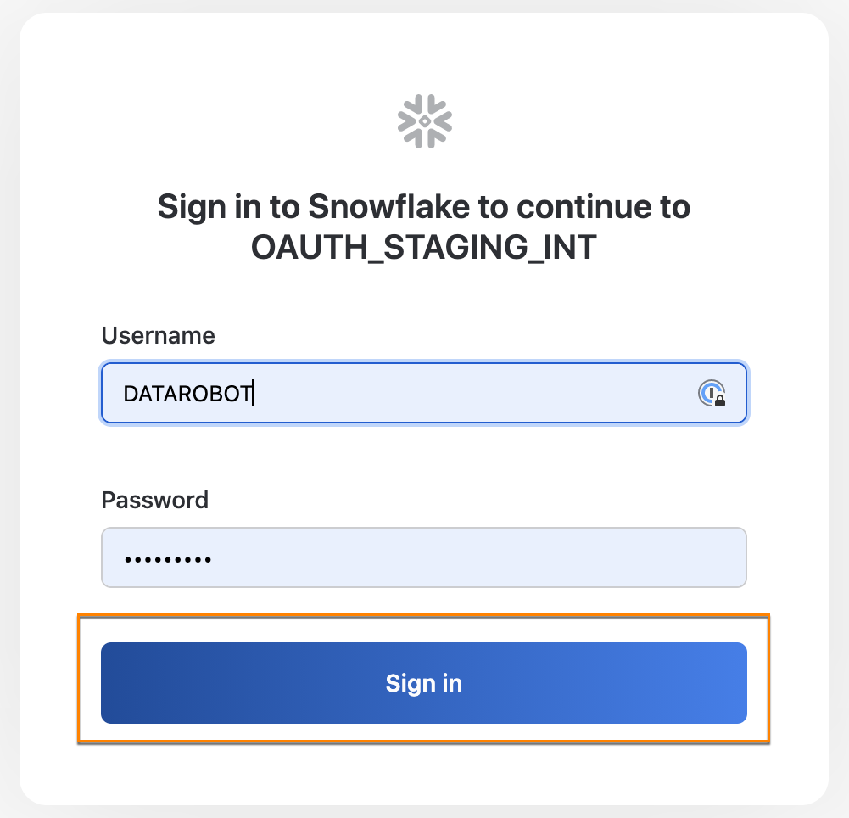Place cursor on the DATAROBOT username text
Image resolution: width=849 pixels, height=818 pixels.
coord(187,394)
